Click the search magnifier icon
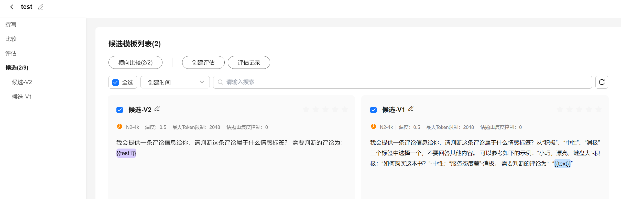Viewport: 621px width, 199px height. click(220, 82)
